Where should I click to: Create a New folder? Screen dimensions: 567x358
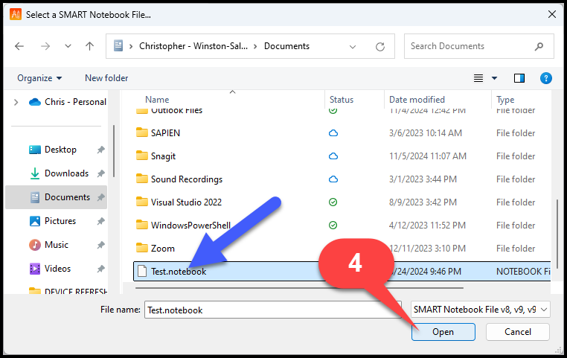click(106, 78)
